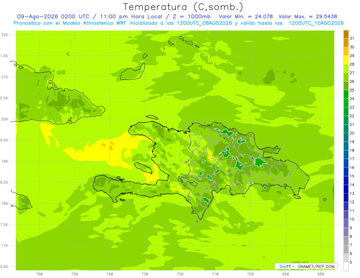360x278 pixels.
Task: Click the "70W" longitude axis label
Action: coord(250,274)
